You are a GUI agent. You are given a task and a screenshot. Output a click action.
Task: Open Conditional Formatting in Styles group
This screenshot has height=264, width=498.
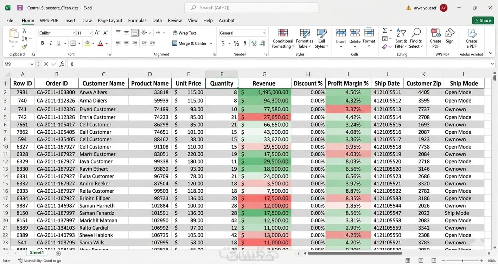(283, 39)
